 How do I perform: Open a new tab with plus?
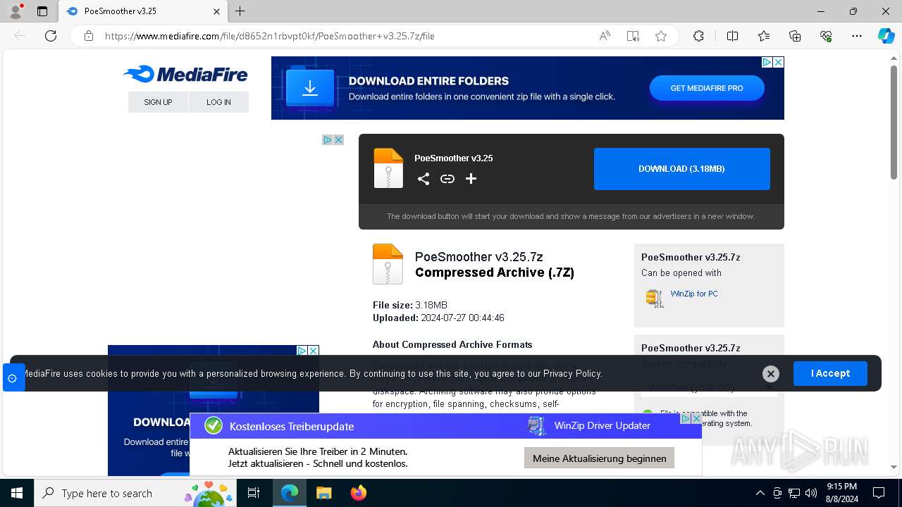point(240,11)
